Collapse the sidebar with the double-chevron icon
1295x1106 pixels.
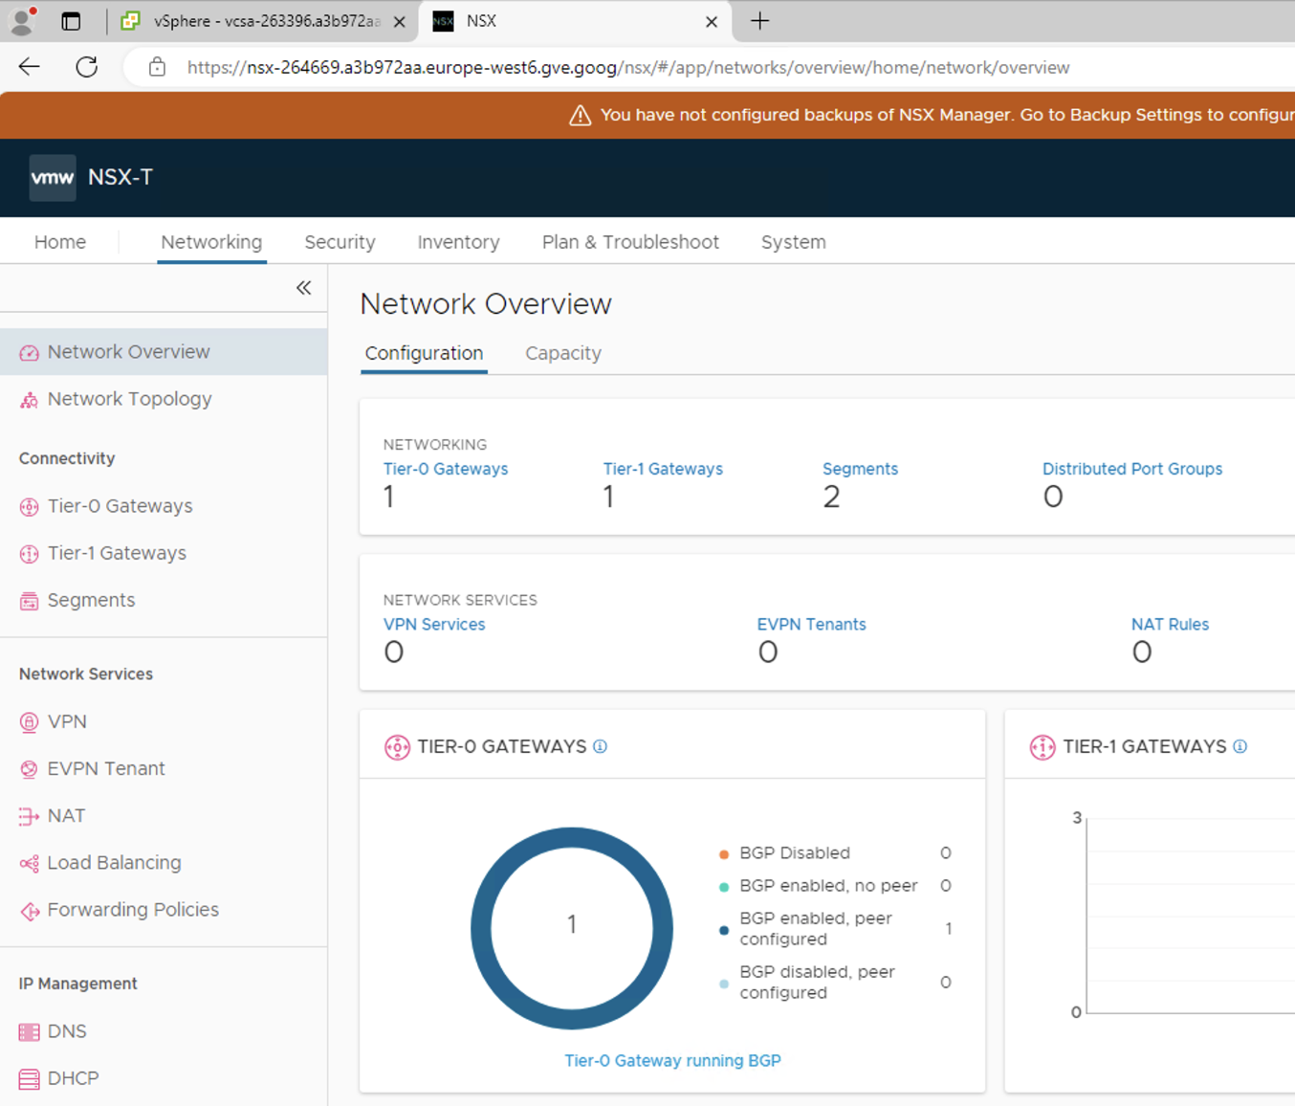pos(304,288)
